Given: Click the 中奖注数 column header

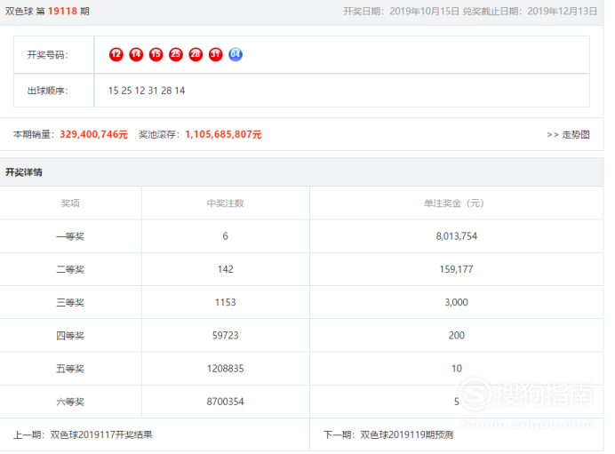Looking at the screenshot, I should pos(226,203).
